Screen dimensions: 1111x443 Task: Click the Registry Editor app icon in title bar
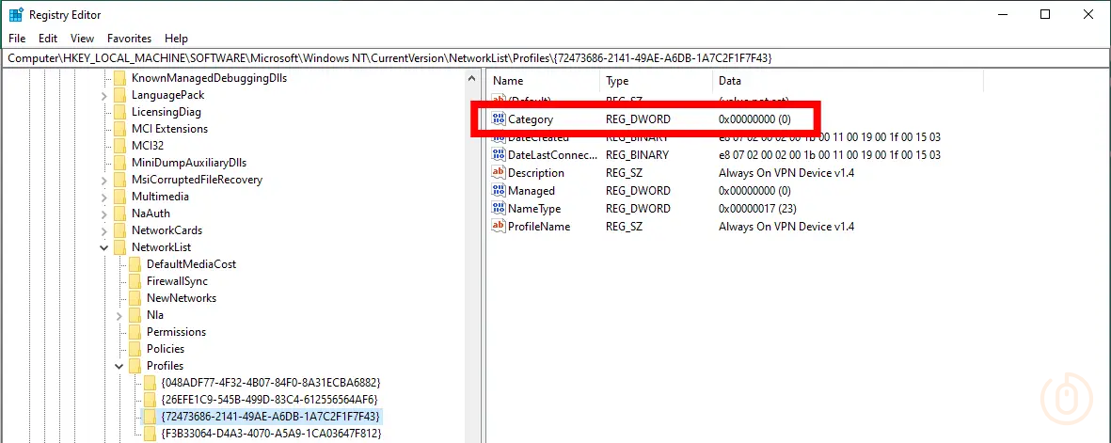click(16, 15)
